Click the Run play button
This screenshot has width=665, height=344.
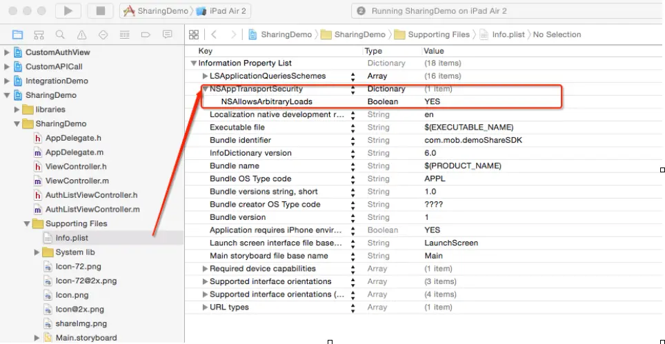pyautogui.click(x=68, y=11)
